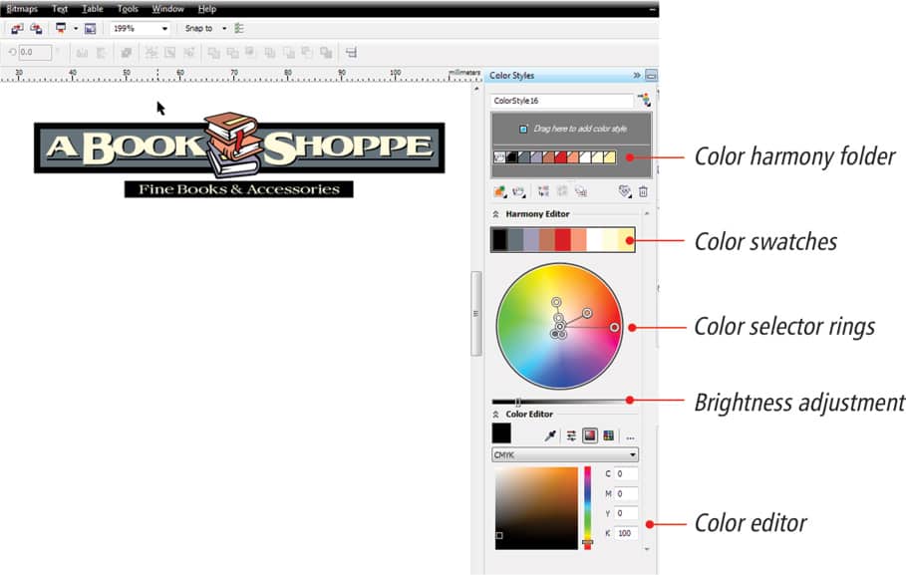This screenshot has height=575, width=906.
Task: Open the 199% zoom level dropdown
Action: 164,29
